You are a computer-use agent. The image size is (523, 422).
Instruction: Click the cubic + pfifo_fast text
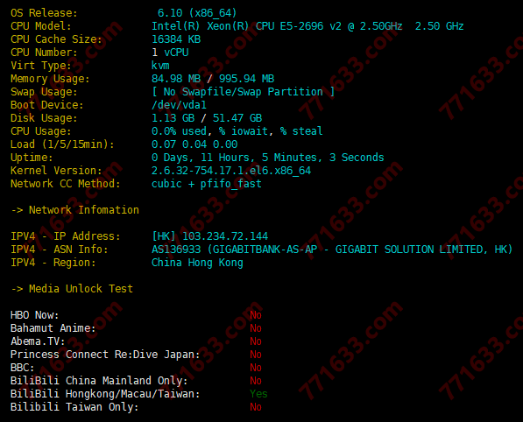[207, 184]
